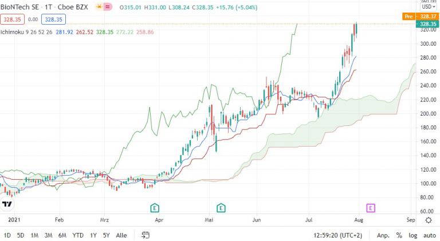Click the pink market status icon
Image resolution: width=440 pixels, height=241 pixels.
pyautogui.click(x=108, y=7)
